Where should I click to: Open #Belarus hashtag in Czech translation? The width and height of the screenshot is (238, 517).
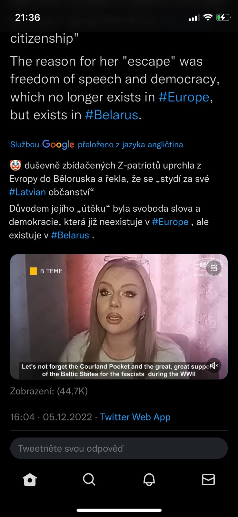pos(70,235)
